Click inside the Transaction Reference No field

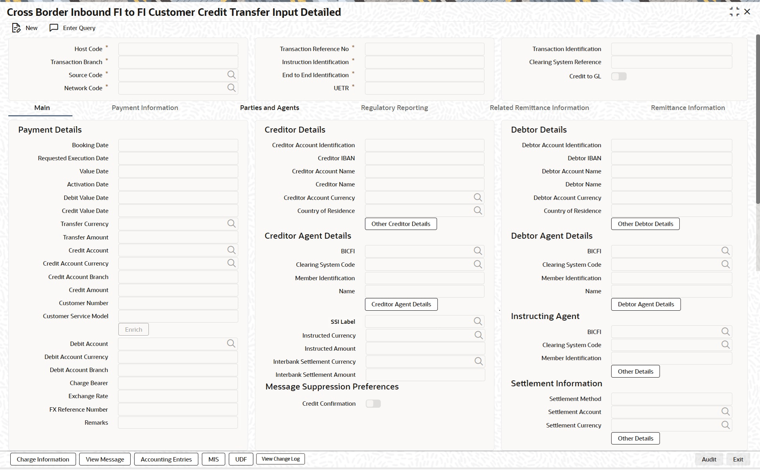(x=425, y=49)
